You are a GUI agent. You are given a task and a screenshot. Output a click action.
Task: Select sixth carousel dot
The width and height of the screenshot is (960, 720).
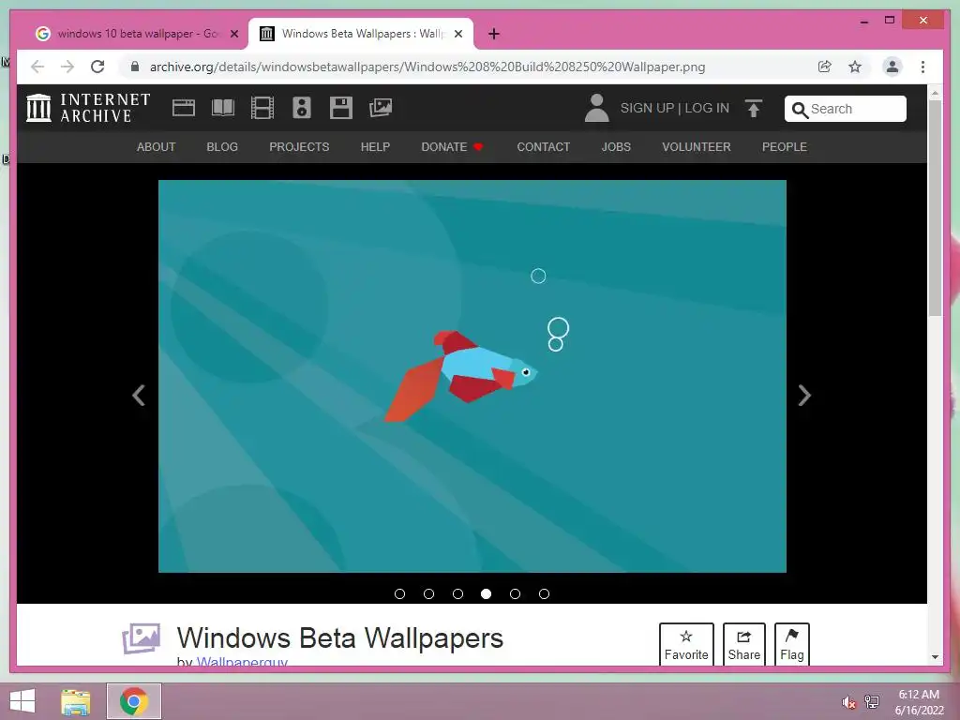[544, 593]
